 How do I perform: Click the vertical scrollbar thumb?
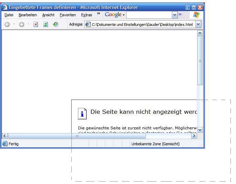[x=200, y=61]
